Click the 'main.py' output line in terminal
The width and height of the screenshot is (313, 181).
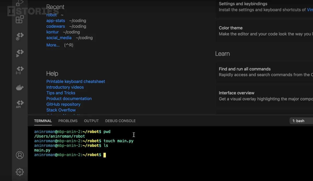point(42,150)
